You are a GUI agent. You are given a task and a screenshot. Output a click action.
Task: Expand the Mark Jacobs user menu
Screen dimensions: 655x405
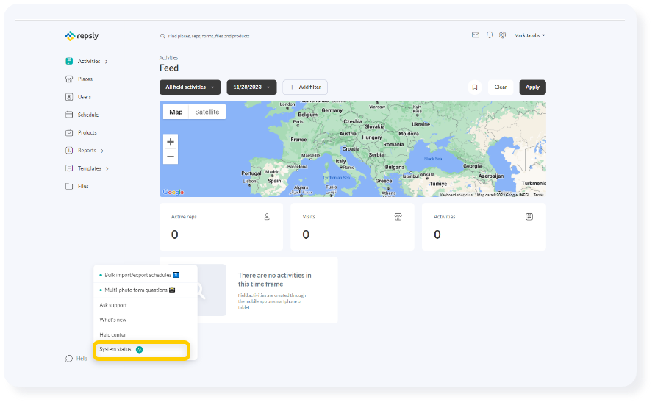tap(529, 35)
